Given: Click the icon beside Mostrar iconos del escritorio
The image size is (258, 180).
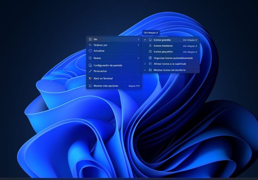Looking at the screenshot, I should click(150, 70).
